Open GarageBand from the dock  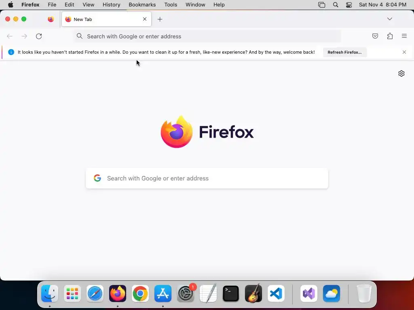pos(253,293)
